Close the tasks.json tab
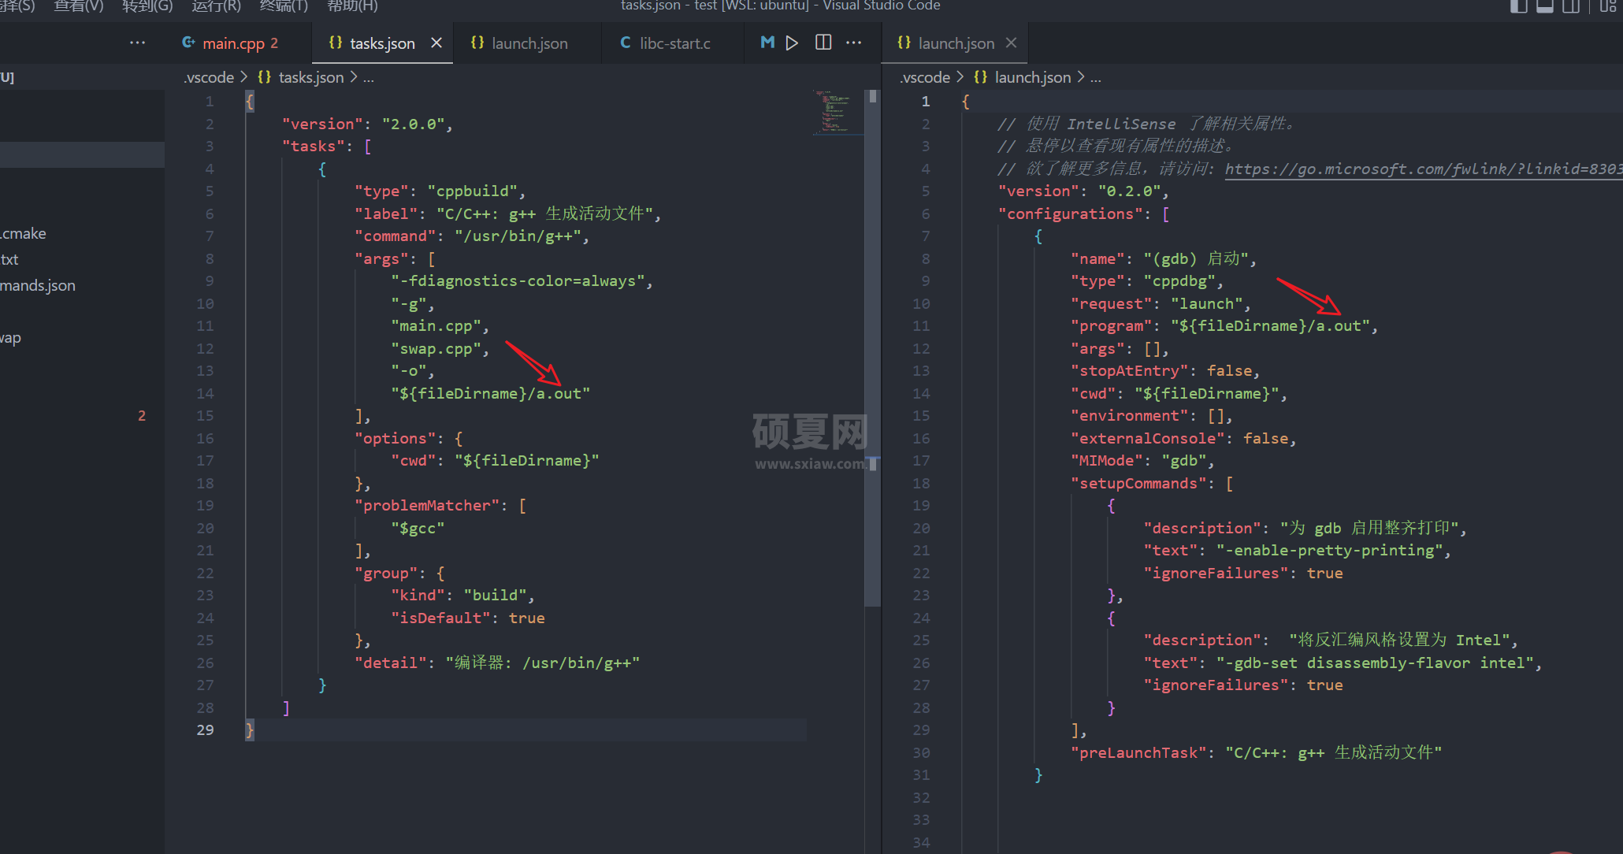Viewport: 1623px width, 854px height. pyautogui.click(x=436, y=43)
